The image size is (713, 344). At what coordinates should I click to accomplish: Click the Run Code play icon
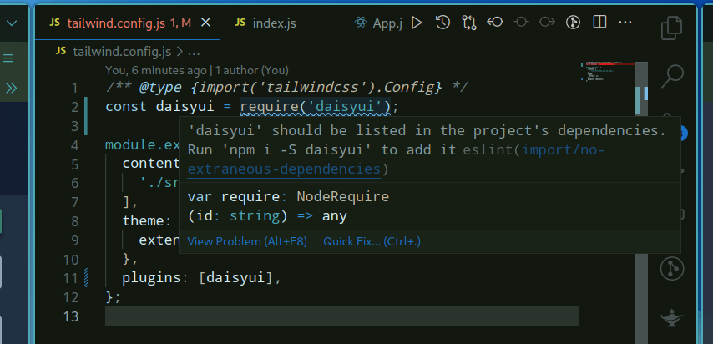[417, 23]
